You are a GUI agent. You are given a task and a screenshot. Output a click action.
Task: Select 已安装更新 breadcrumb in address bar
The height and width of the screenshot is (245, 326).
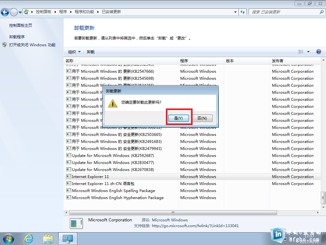click(111, 12)
